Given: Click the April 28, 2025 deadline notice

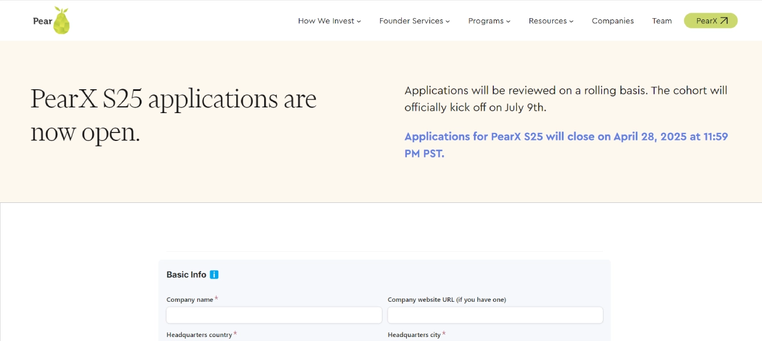Looking at the screenshot, I should coord(566,145).
